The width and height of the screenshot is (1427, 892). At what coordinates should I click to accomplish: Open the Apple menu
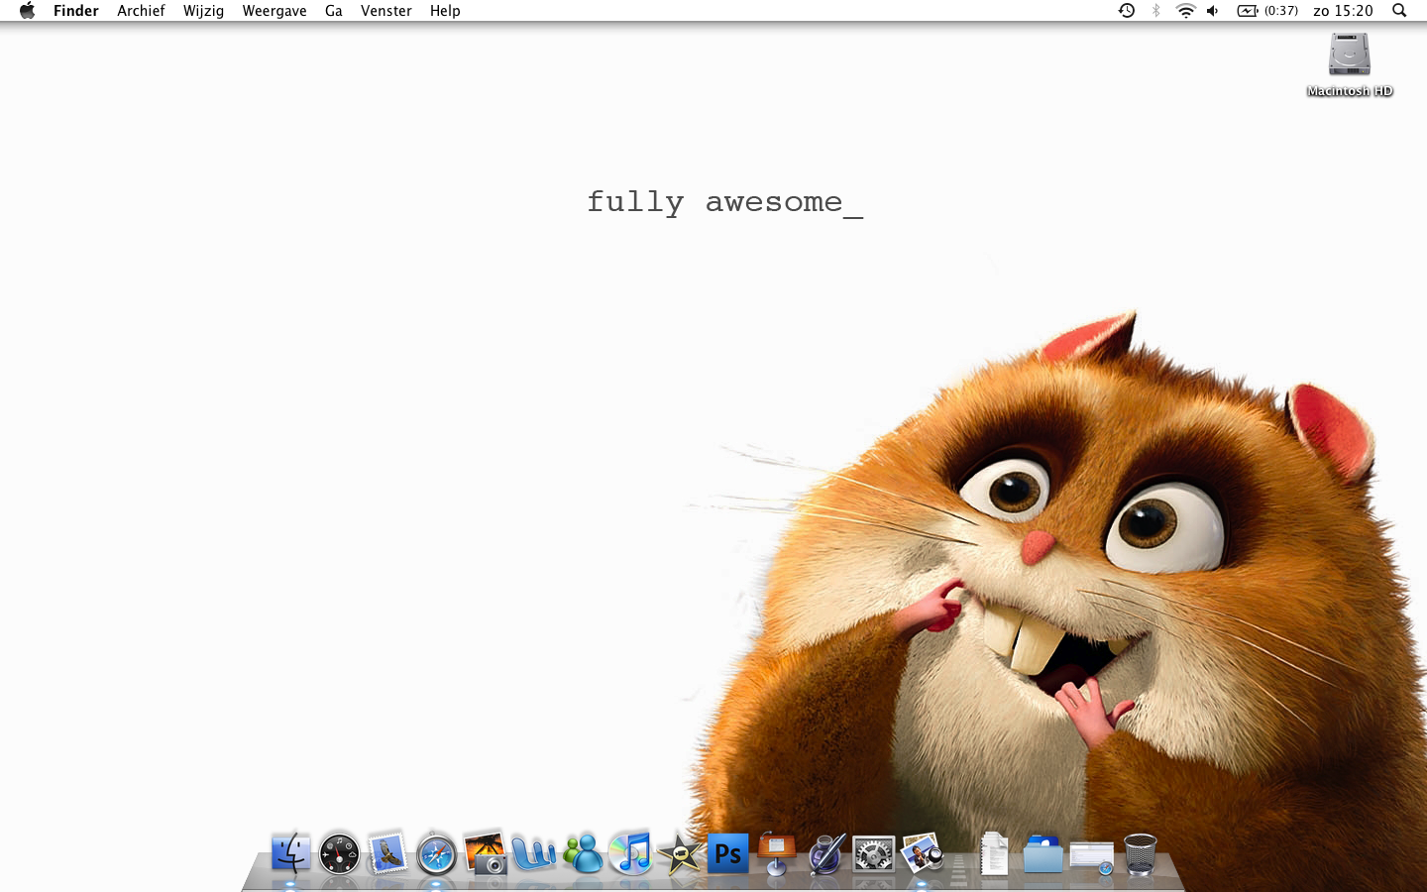tap(27, 11)
